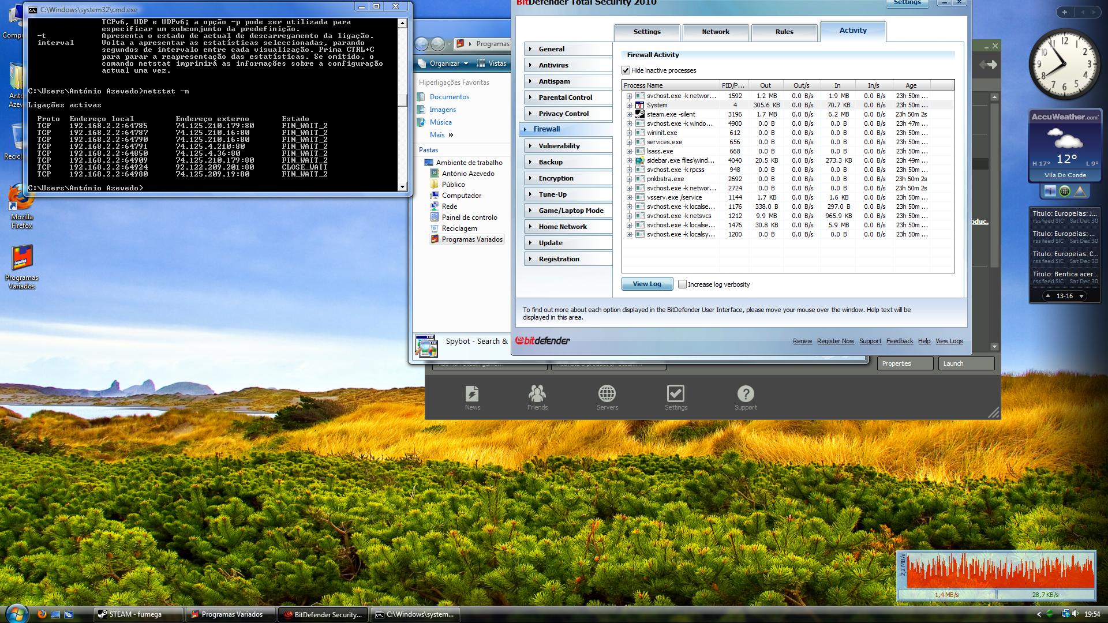This screenshot has width=1108, height=623.
Task: Click the steam.exe process icon
Action: click(639, 114)
